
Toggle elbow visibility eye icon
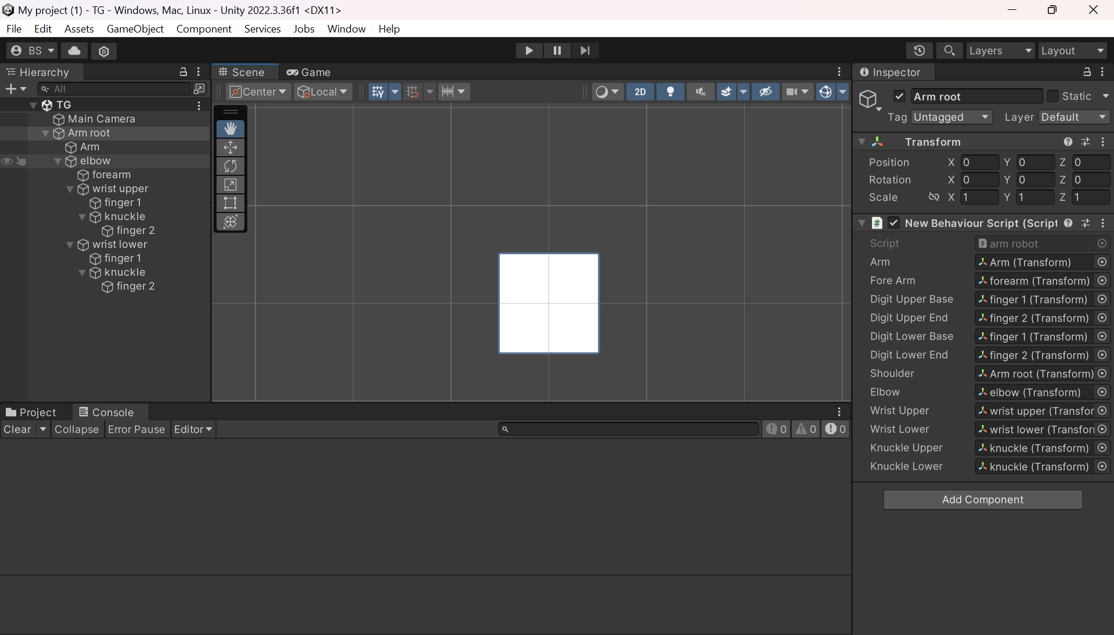(x=7, y=161)
